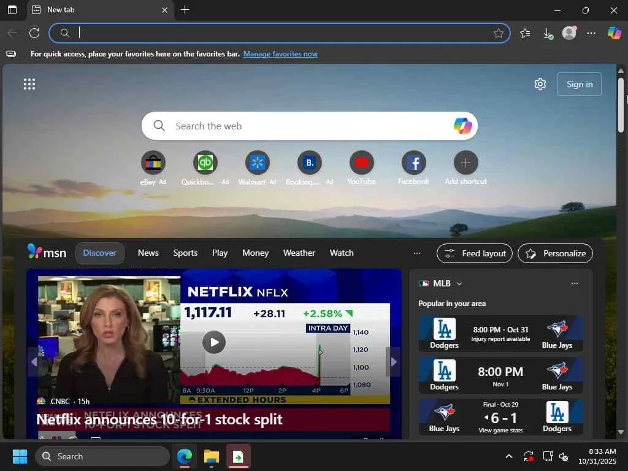Open the Settings and more ellipsis

click(x=591, y=33)
